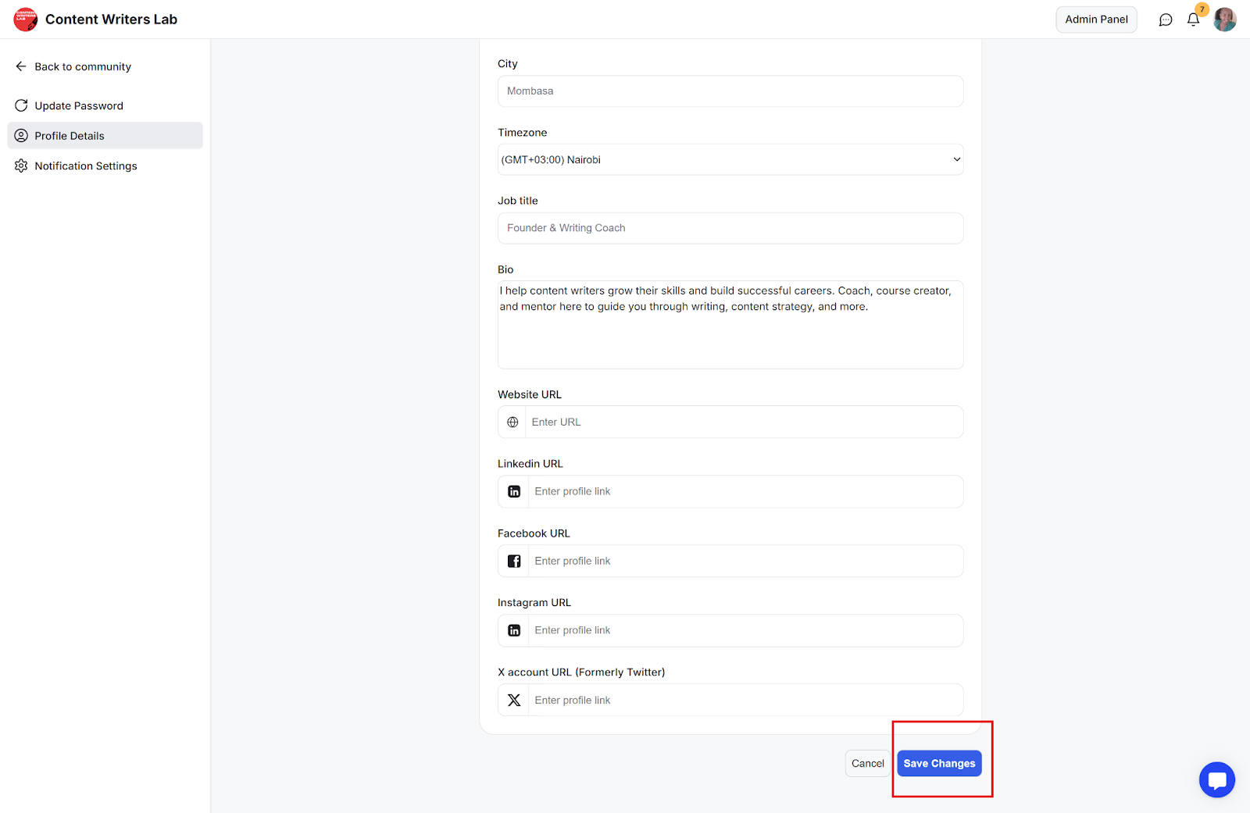Go to Update Password settings
The height and width of the screenshot is (813, 1250).
[79, 106]
